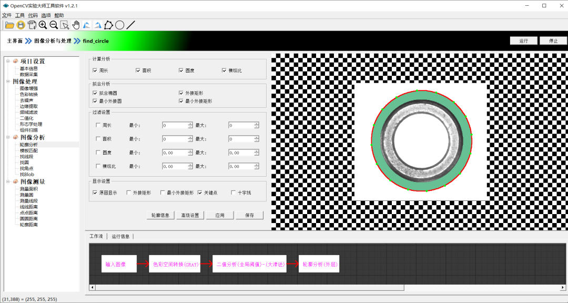Toggle the 横纵比 calculation checkbox

224,70
